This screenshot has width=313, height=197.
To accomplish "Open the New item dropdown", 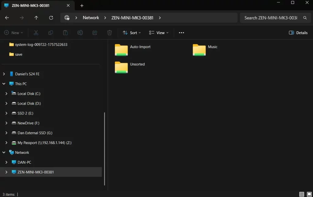I will [x=13, y=32].
